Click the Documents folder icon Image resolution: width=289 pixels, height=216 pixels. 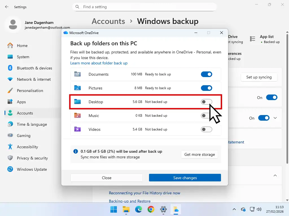[x=77, y=74]
